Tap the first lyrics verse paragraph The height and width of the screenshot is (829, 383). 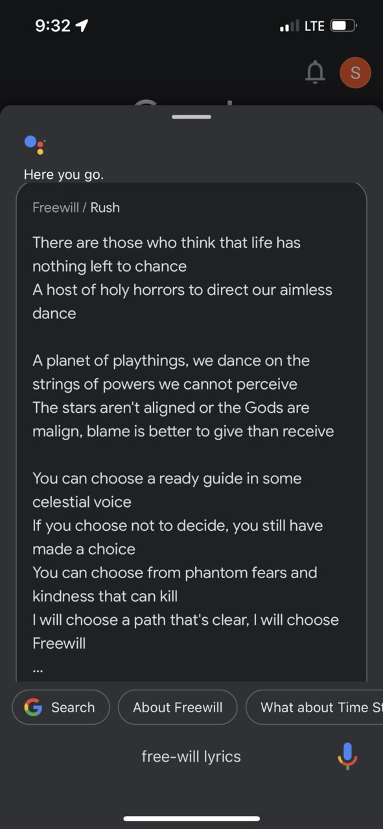click(183, 278)
